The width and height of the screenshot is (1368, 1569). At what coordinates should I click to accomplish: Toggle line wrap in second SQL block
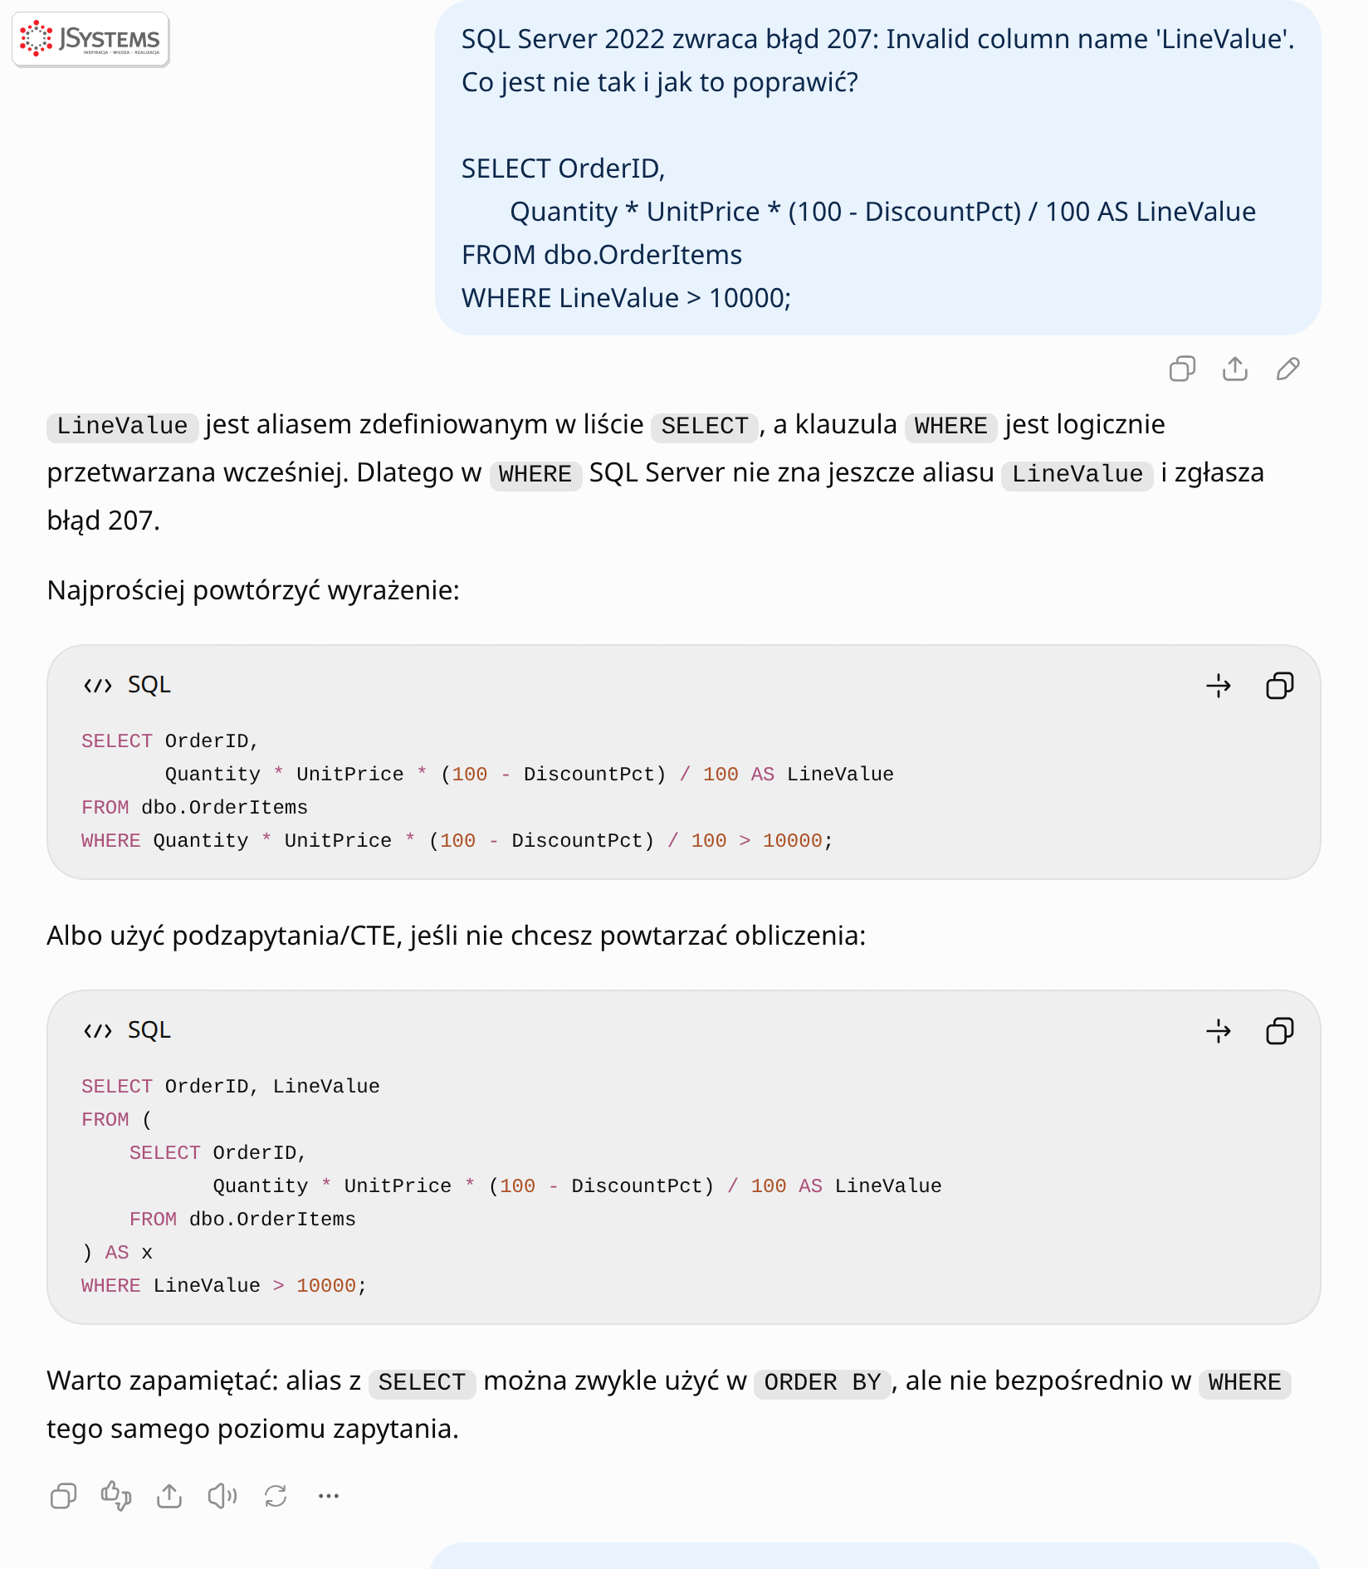(1219, 1031)
